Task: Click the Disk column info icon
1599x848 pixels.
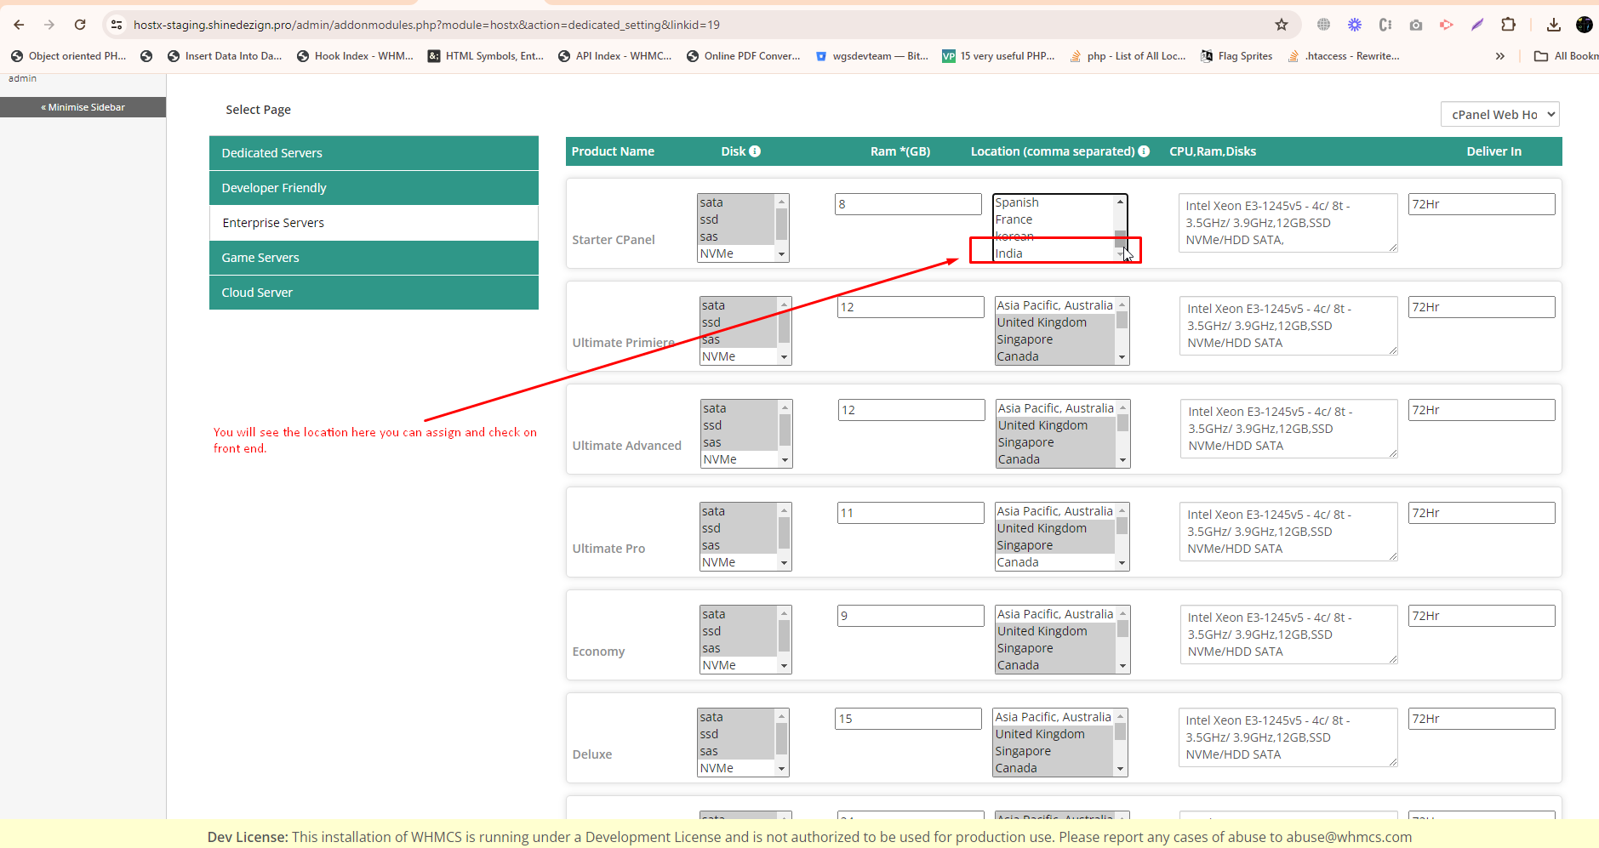Action: click(755, 151)
